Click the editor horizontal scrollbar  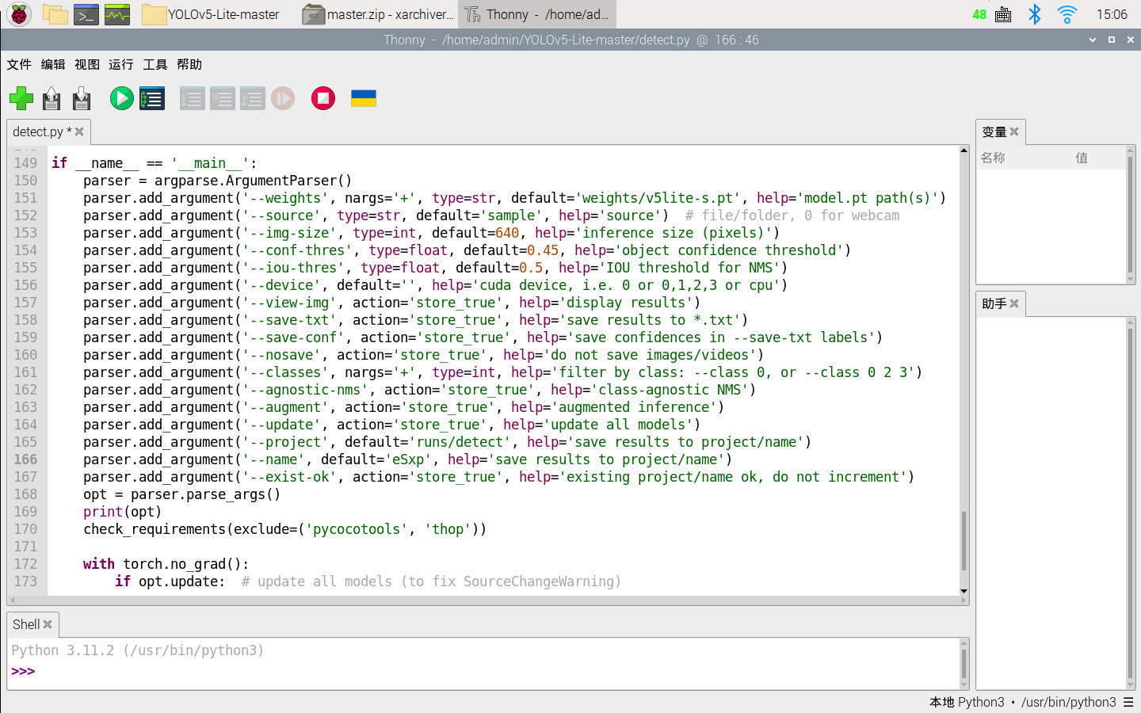pyautogui.click(x=488, y=601)
